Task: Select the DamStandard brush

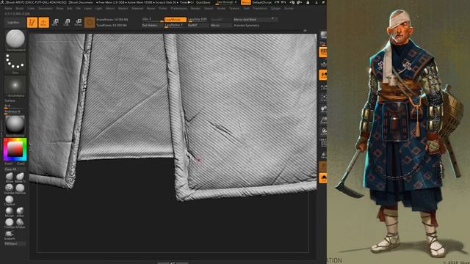Action: coord(20,188)
